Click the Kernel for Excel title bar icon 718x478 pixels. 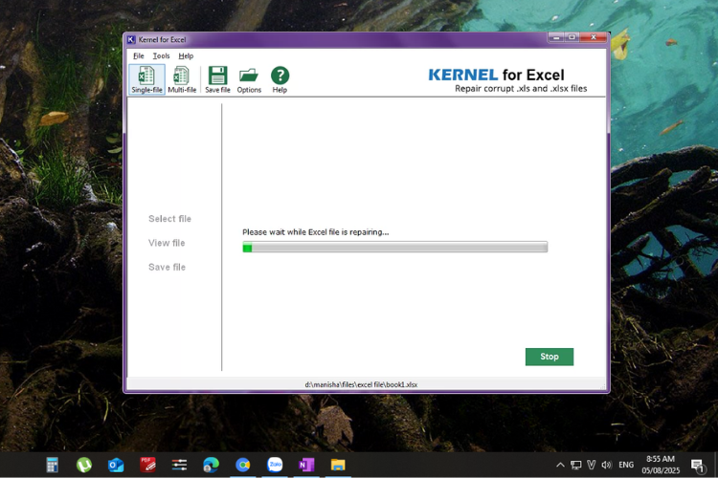131,40
